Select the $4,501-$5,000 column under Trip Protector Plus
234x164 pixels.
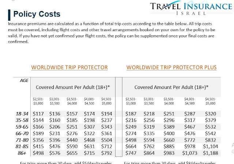211,101
